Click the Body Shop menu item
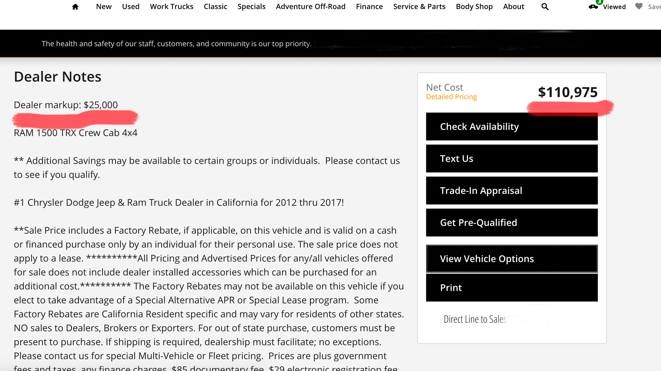 pos(474,7)
